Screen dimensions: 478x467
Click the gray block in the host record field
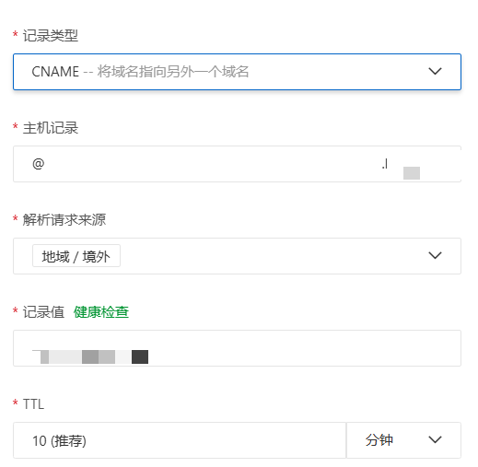click(x=412, y=173)
